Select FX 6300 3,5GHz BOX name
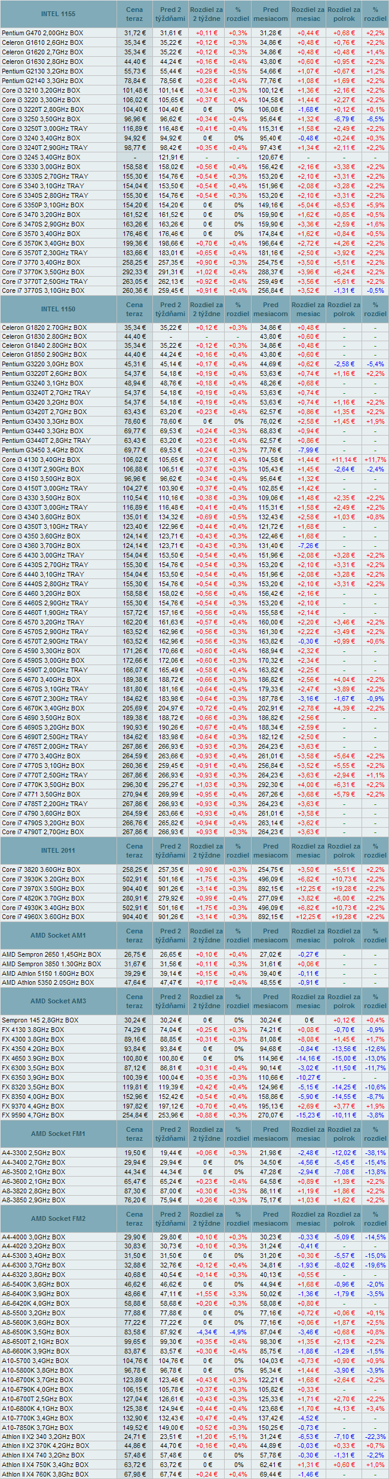 pos(33,1068)
